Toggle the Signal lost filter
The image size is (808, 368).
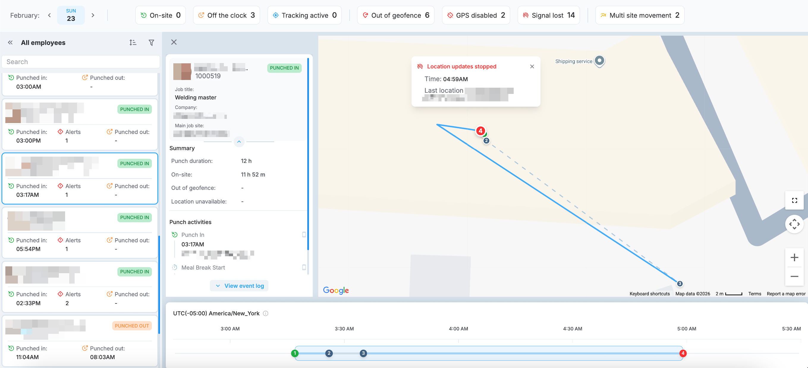click(548, 15)
